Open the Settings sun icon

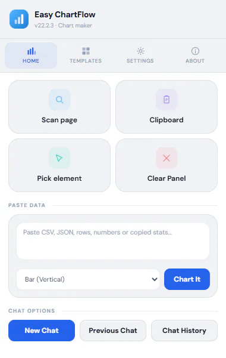coord(140,51)
